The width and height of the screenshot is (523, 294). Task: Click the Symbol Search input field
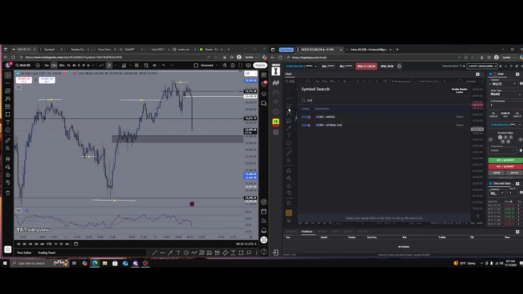click(384, 100)
